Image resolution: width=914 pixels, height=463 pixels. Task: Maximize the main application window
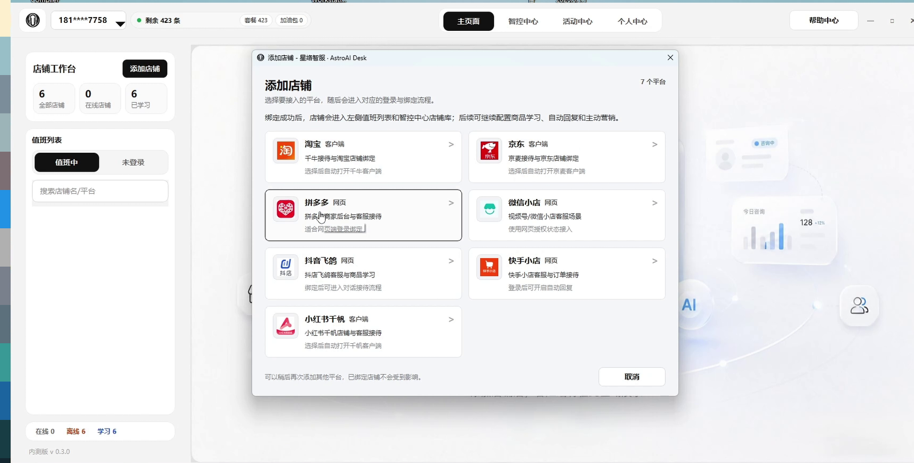tap(892, 21)
